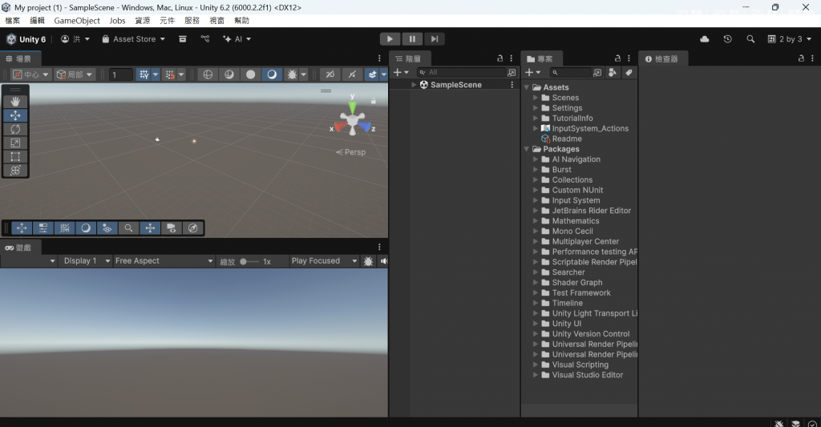Screen dimensions: 821x427
Task: Open the Game view three-dot menu
Action: pyautogui.click(x=379, y=247)
